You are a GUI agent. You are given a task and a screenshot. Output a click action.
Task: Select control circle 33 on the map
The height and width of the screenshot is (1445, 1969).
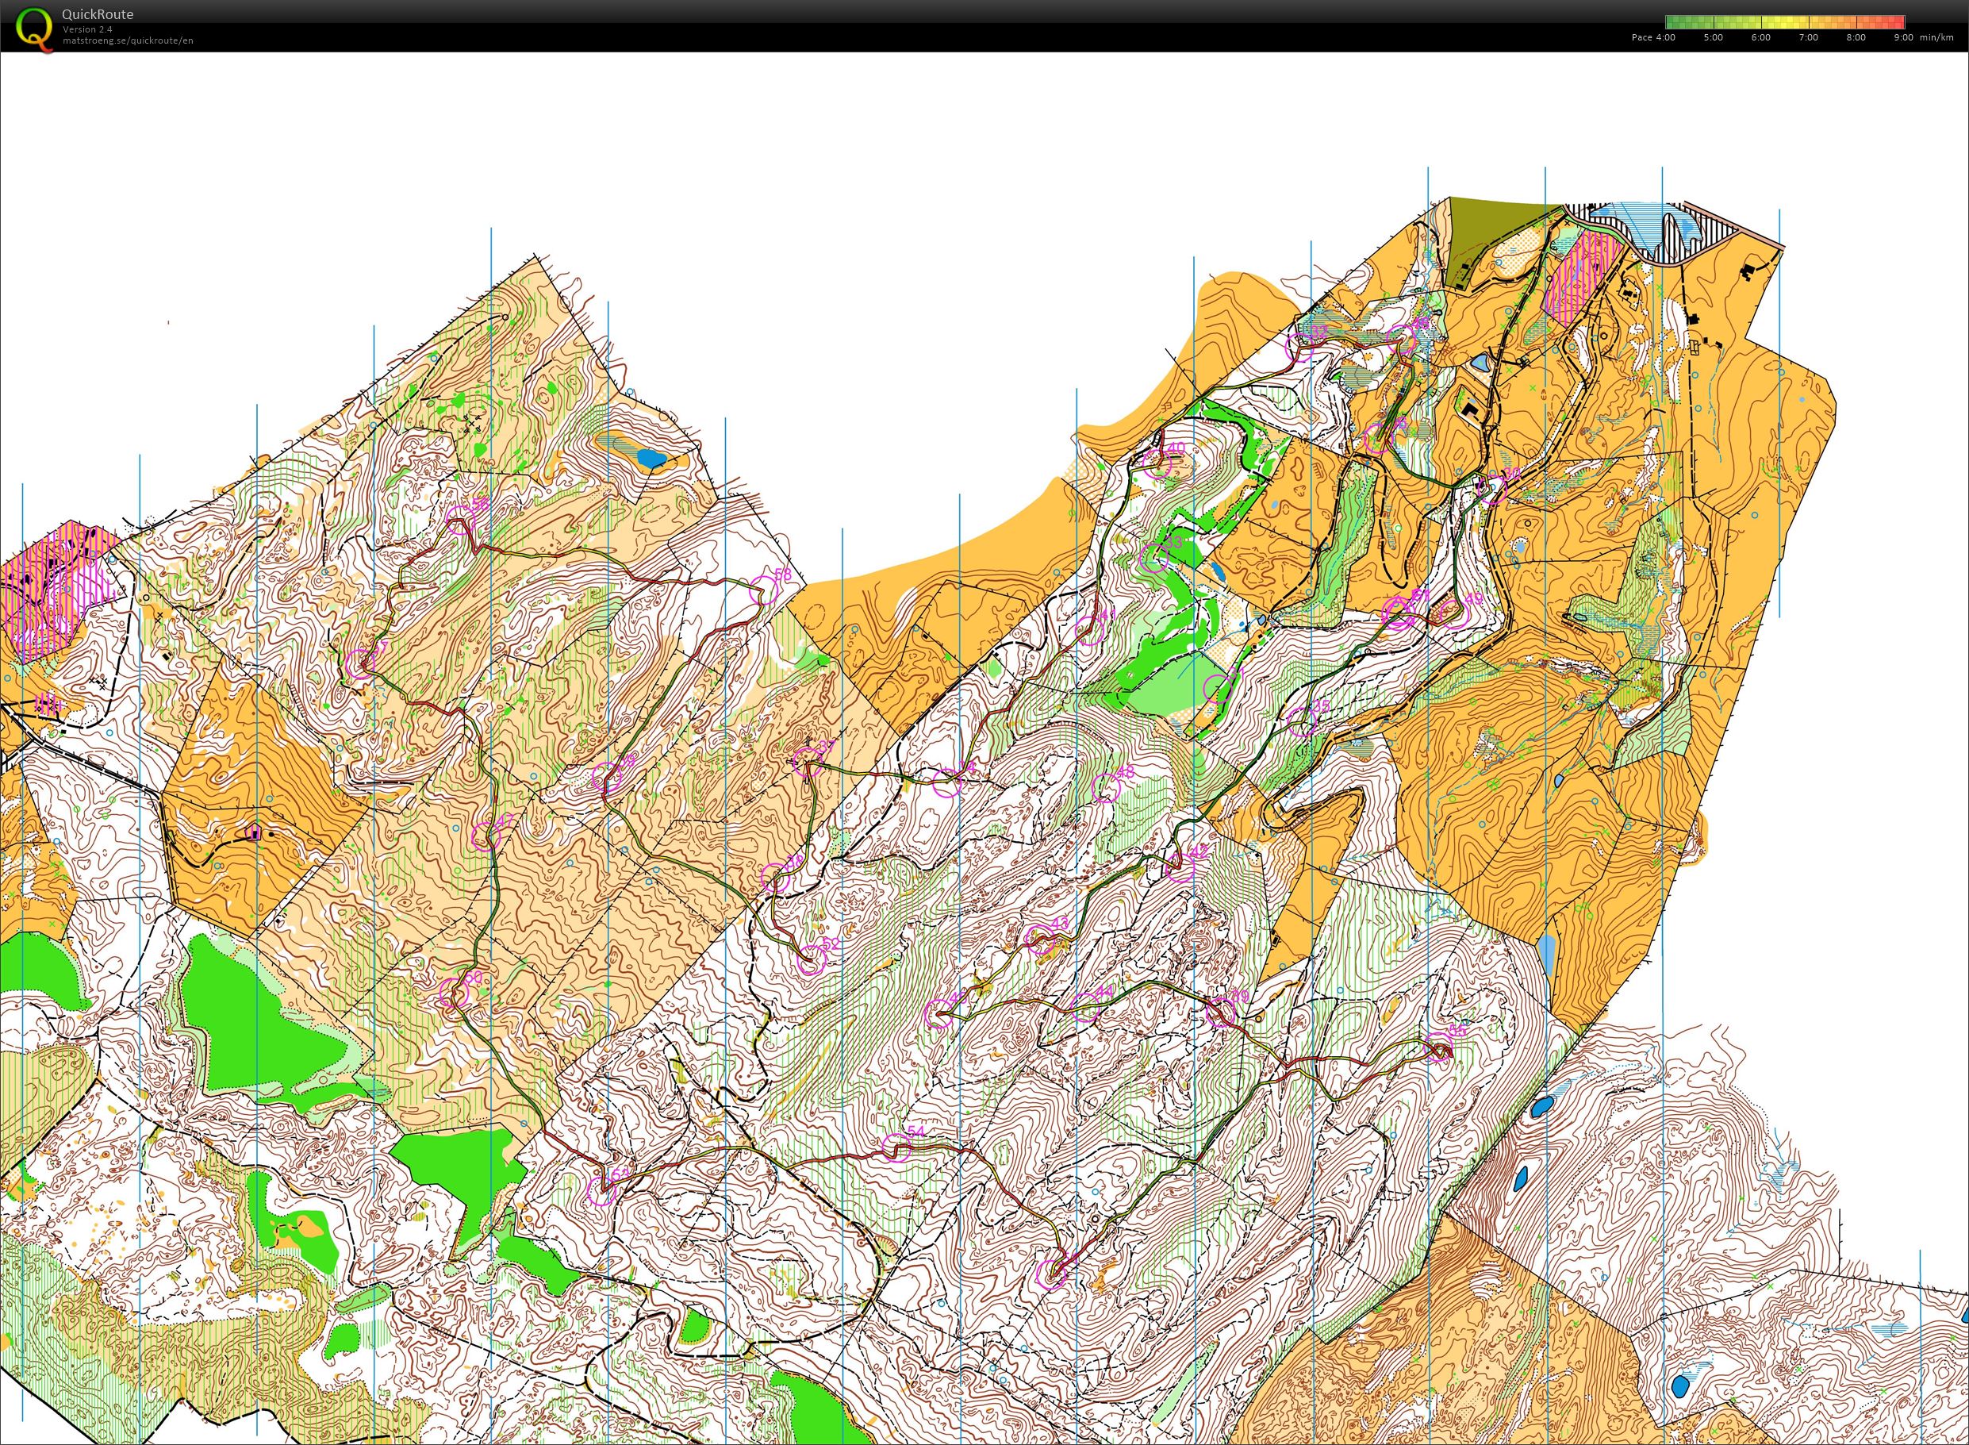(1156, 557)
